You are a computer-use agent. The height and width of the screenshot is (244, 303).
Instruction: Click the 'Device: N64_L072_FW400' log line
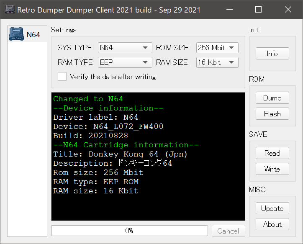coord(108,126)
